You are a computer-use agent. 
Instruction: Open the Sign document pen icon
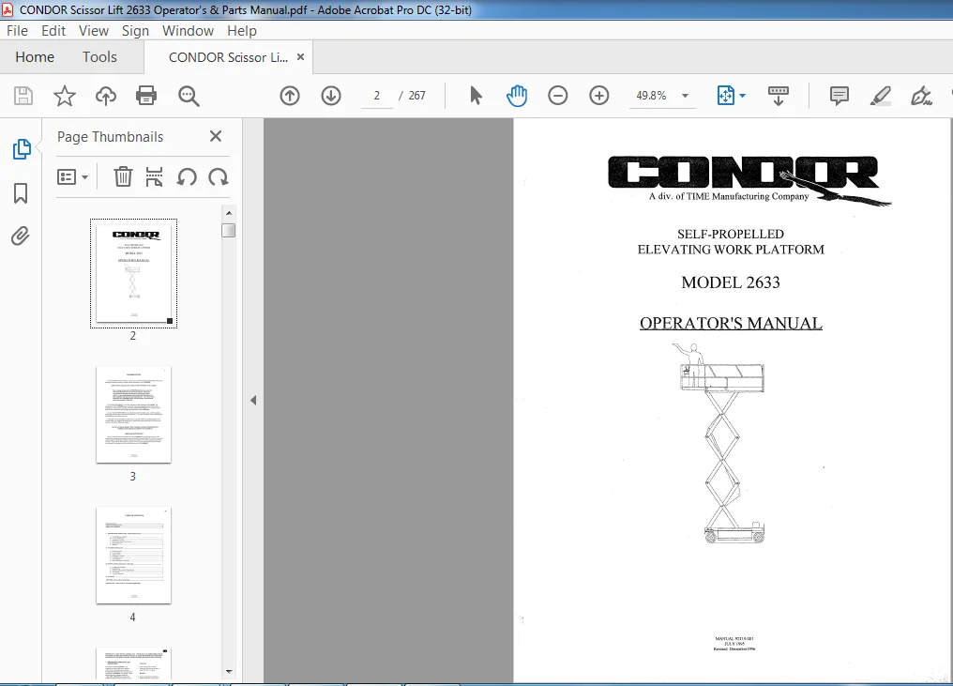coord(921,96)
